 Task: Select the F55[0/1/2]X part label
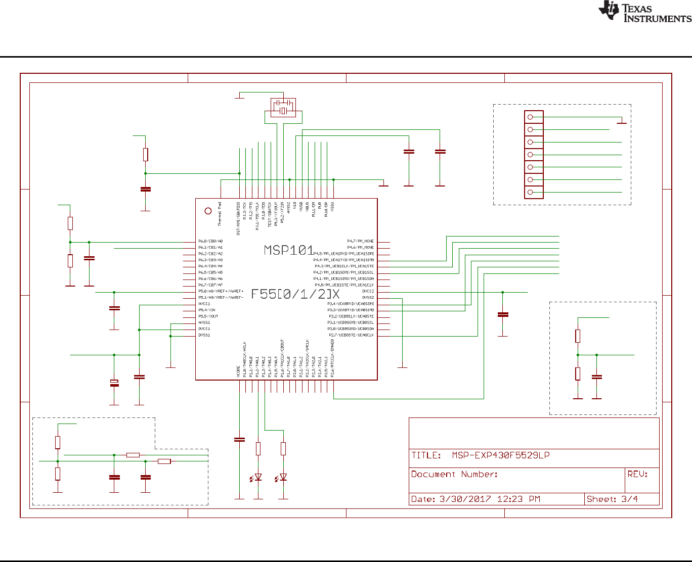(295, 294)
